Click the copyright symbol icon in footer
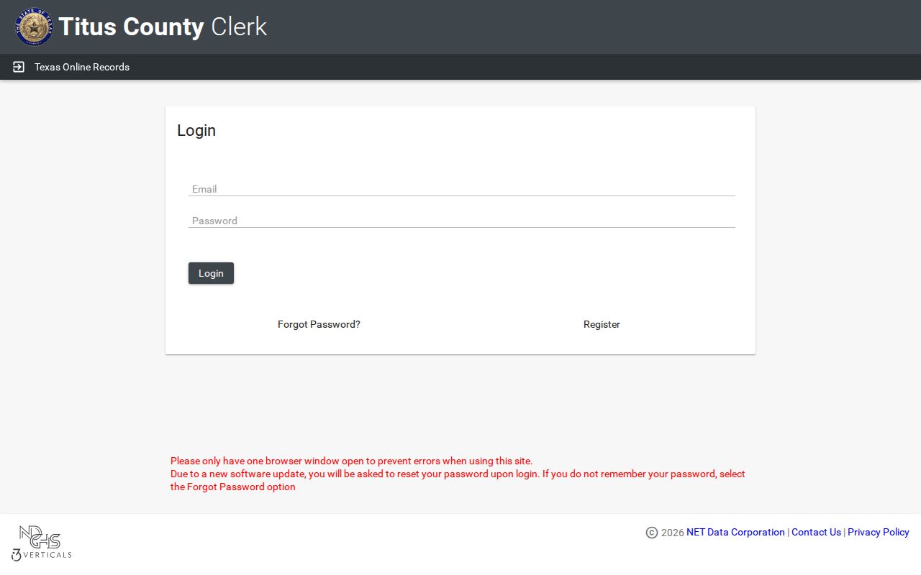921x575 pixels. coord(652,533)
